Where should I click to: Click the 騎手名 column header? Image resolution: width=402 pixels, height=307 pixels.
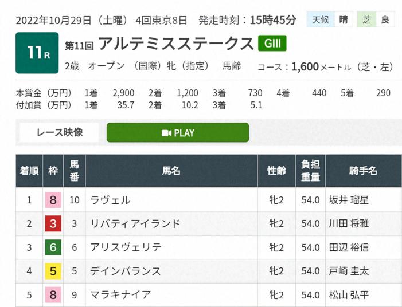point(363,170)
